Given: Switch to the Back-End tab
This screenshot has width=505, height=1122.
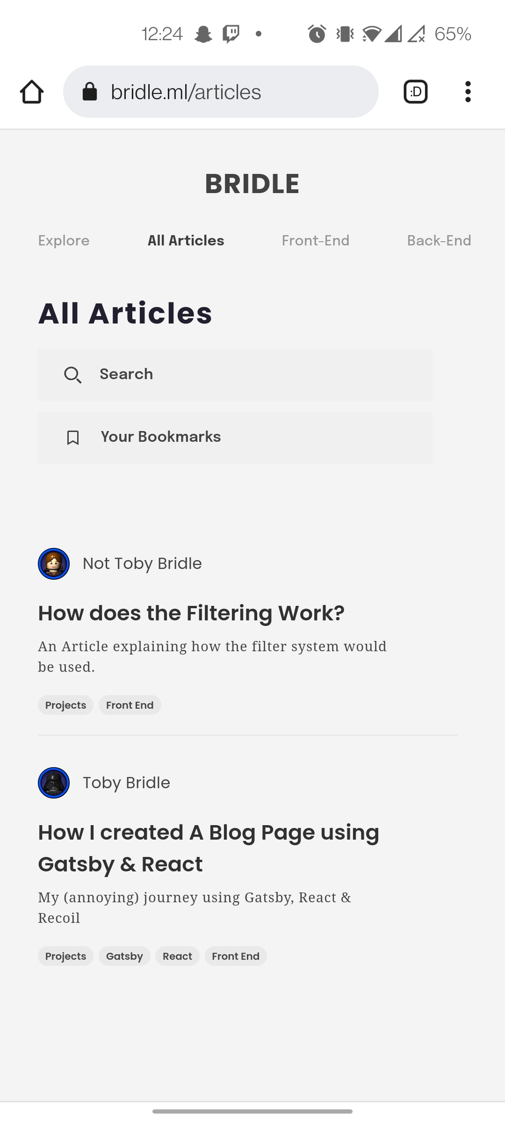Looking at the screenshot, I should coord(439,240).
